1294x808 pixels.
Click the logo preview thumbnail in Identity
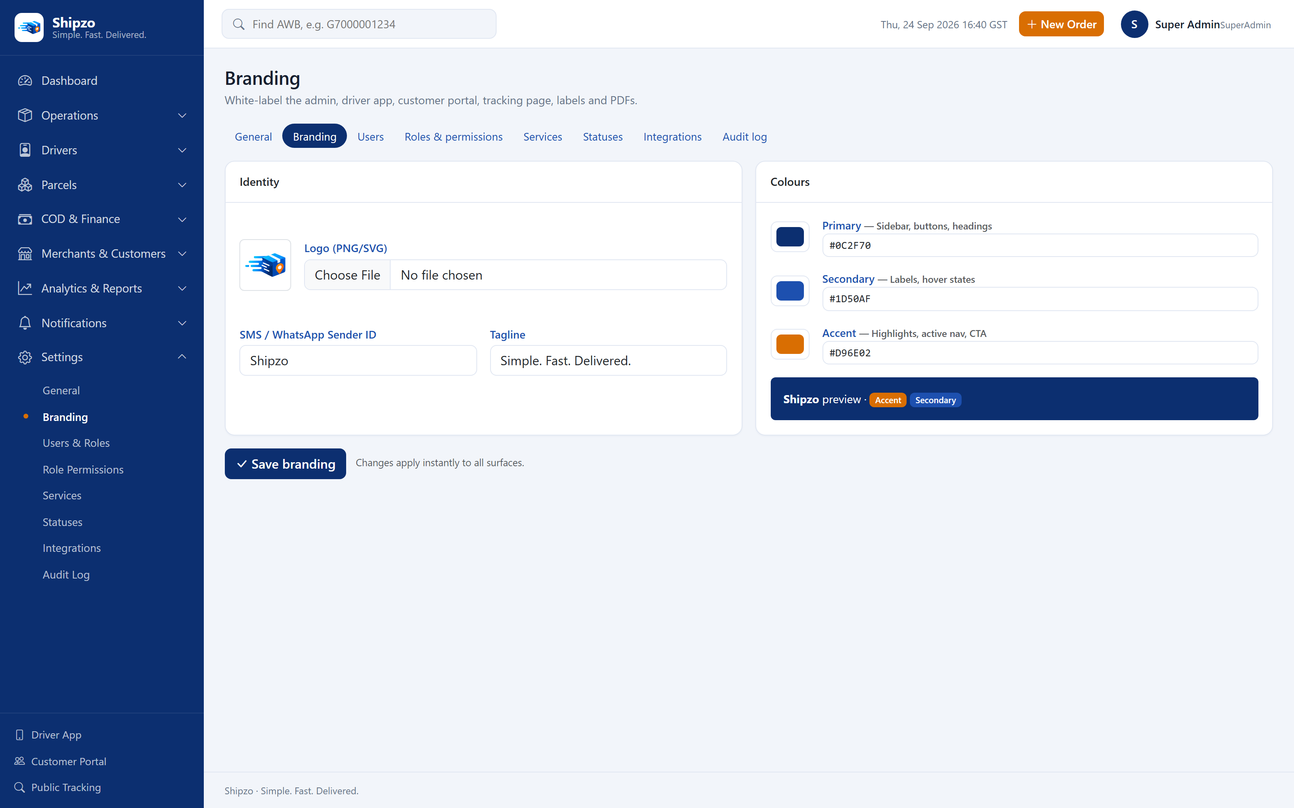(x=265, y=265)
